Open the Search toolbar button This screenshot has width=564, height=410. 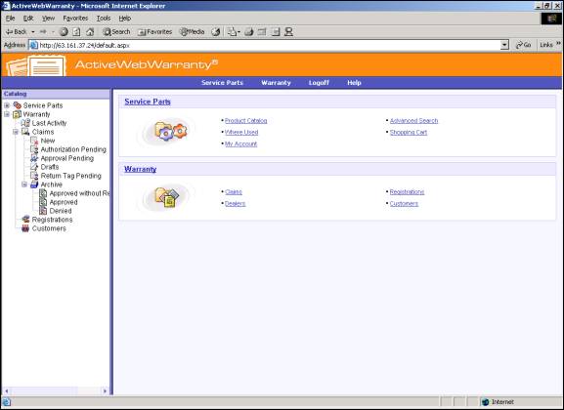click(116, 32)
